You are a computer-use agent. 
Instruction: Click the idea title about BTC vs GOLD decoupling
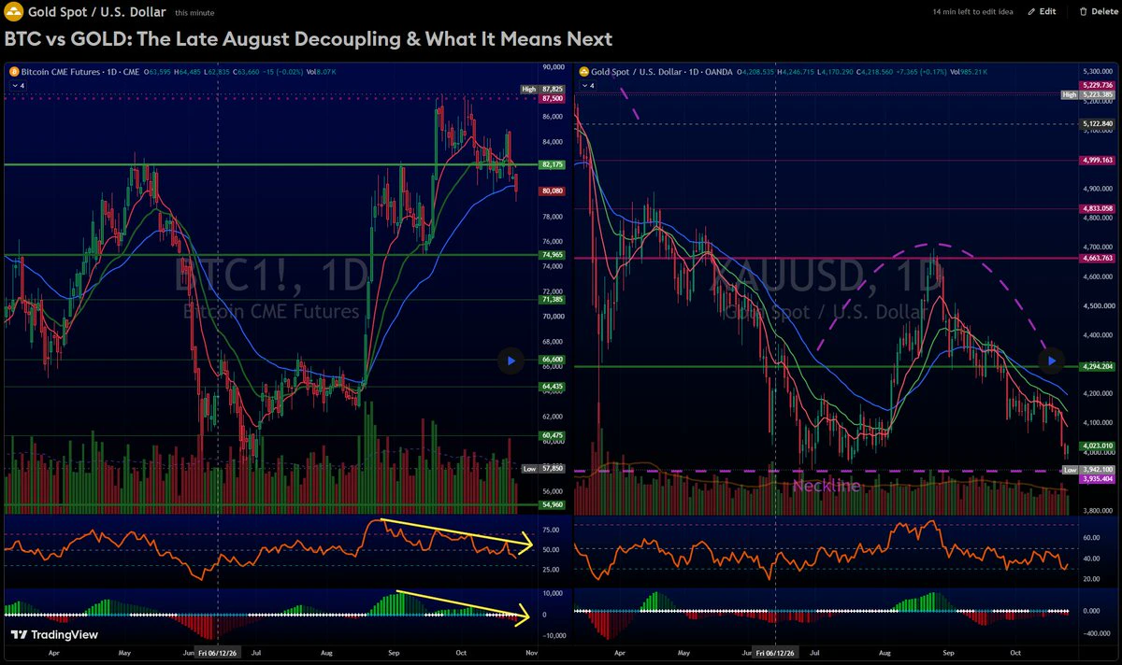point(309,39)
